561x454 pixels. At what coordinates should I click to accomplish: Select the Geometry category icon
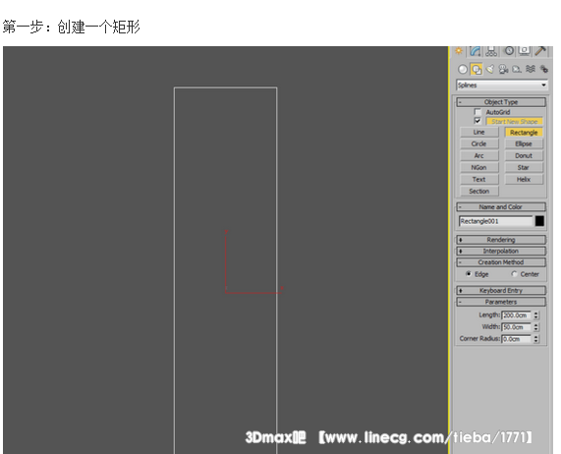[x=462, y=69]
